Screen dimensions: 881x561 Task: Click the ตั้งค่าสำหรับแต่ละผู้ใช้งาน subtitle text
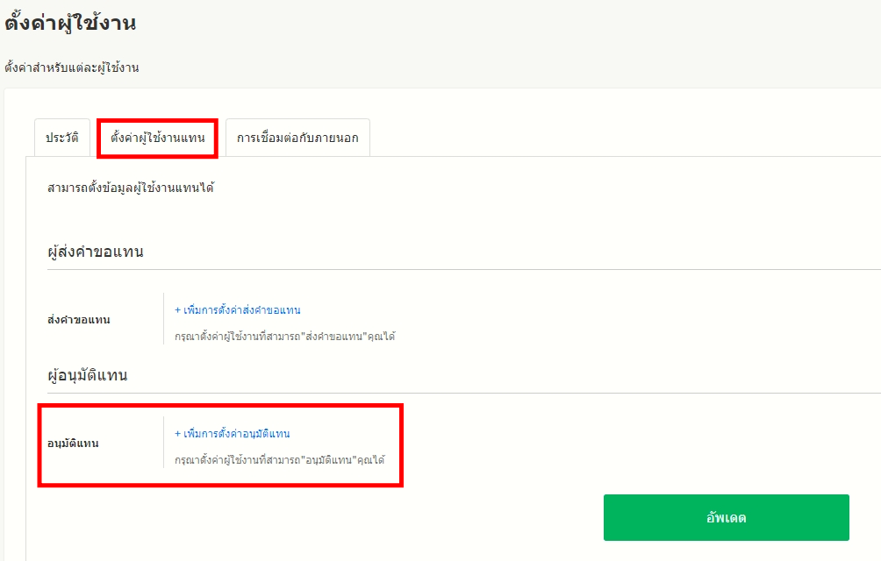coord(72,67)
